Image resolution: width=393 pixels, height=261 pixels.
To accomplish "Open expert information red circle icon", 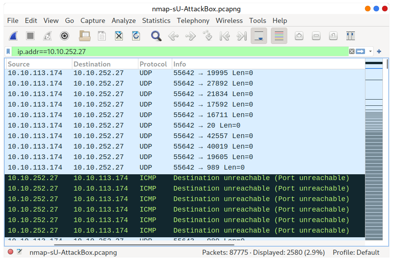I will 10,252.
